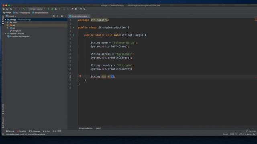Click the line separator LF in status bar
This screenshot has width=257, height=144.
point(237,134)
